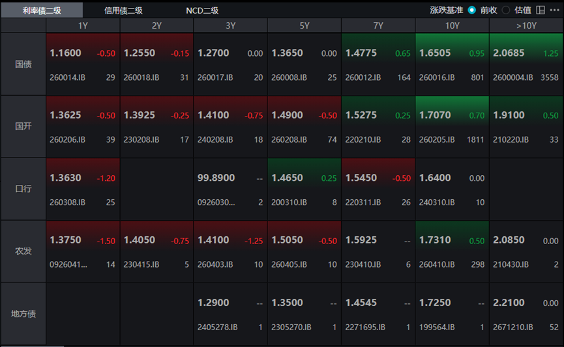Click bond code 260018.IB

(x=141, y=77)
